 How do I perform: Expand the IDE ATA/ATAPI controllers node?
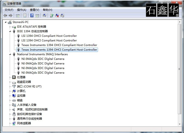point(10,27)
